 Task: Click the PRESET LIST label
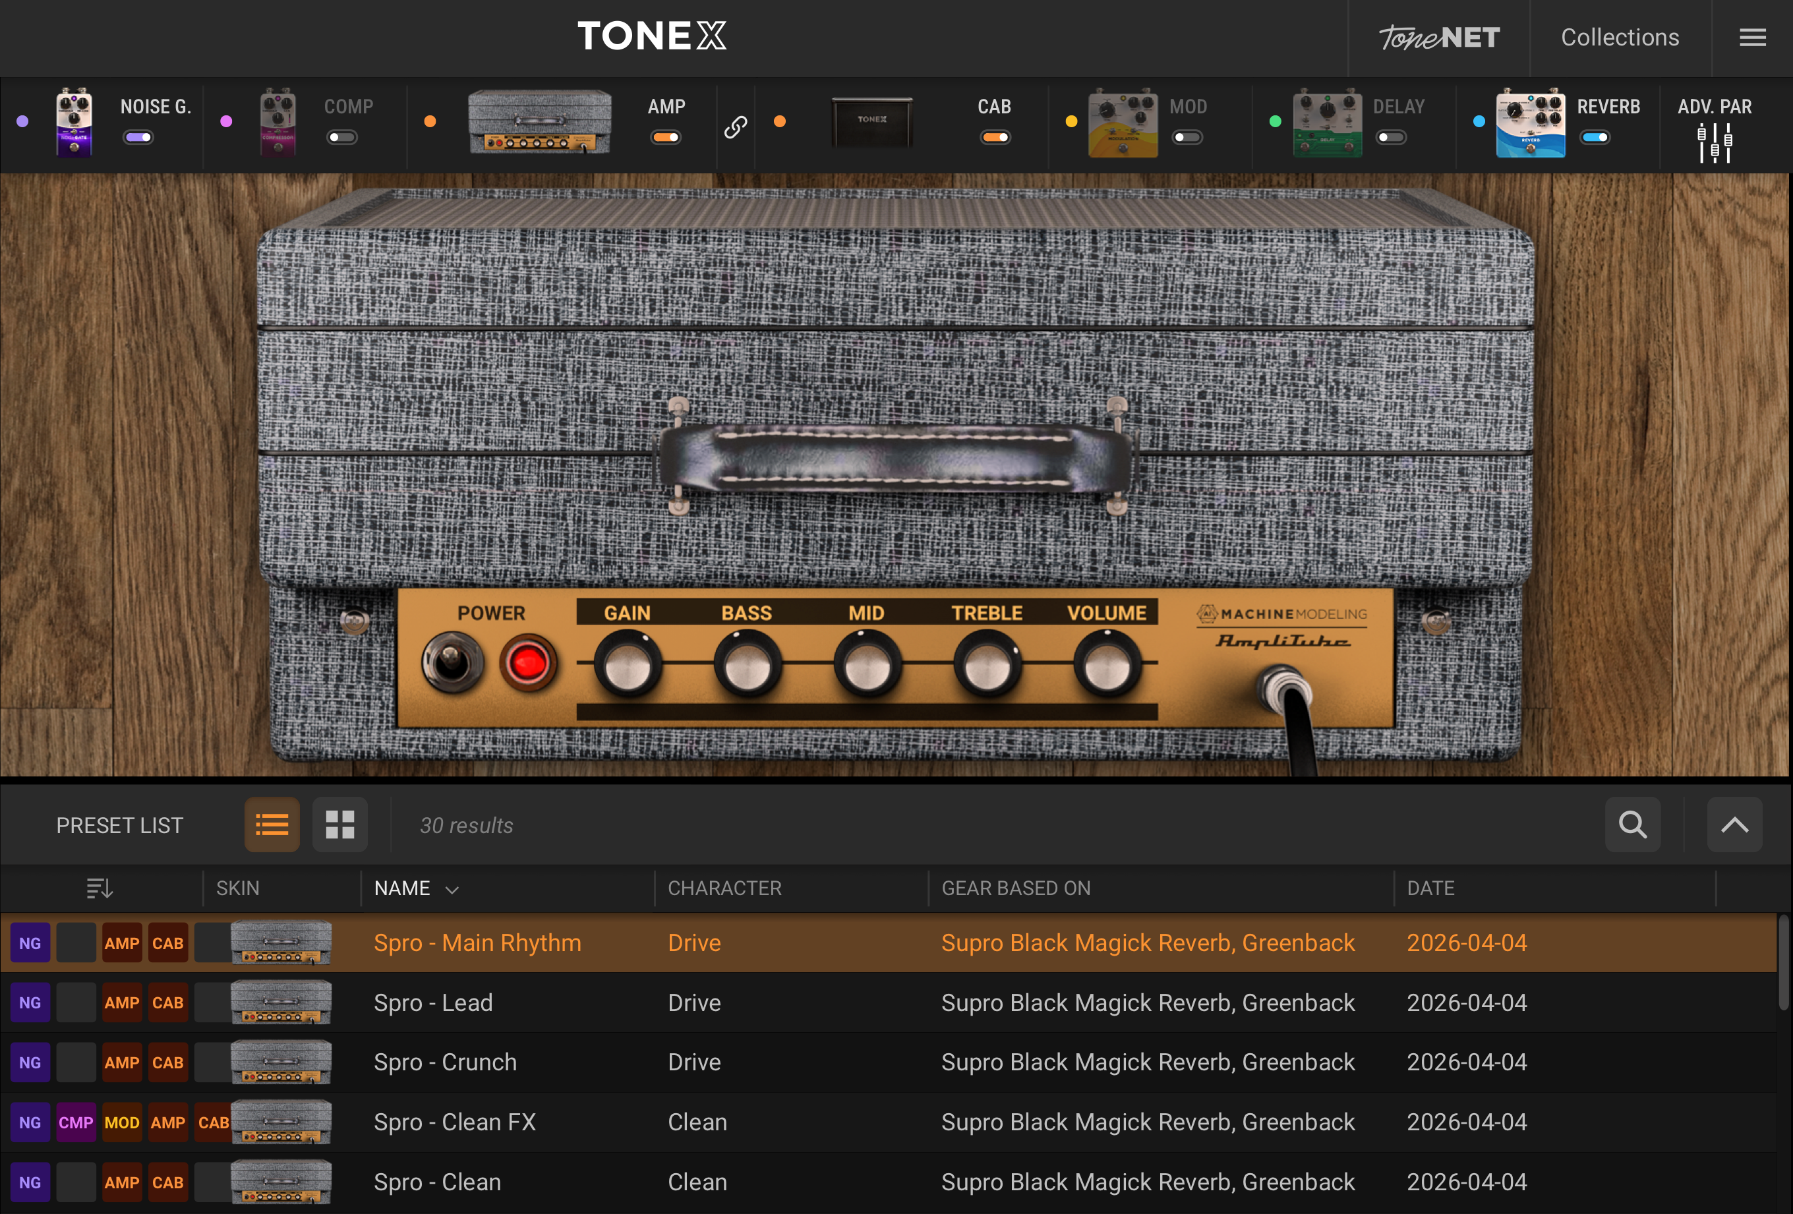pos(119,825)
